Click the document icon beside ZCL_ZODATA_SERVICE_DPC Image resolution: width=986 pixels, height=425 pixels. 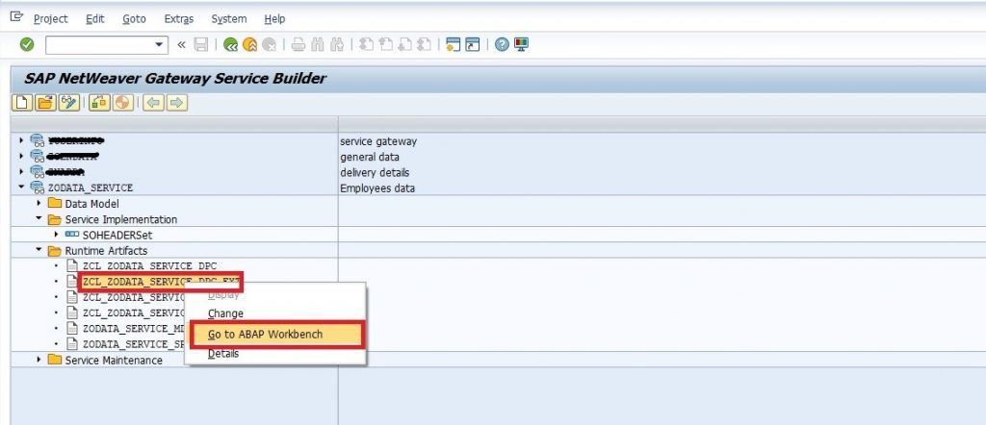[x=72, y=265]
